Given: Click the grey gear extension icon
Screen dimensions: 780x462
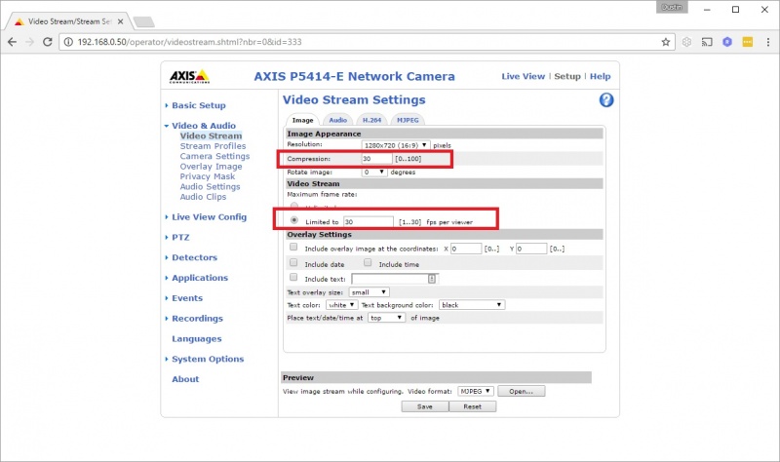Looking at the screenshot, I should tap(687, 42).
